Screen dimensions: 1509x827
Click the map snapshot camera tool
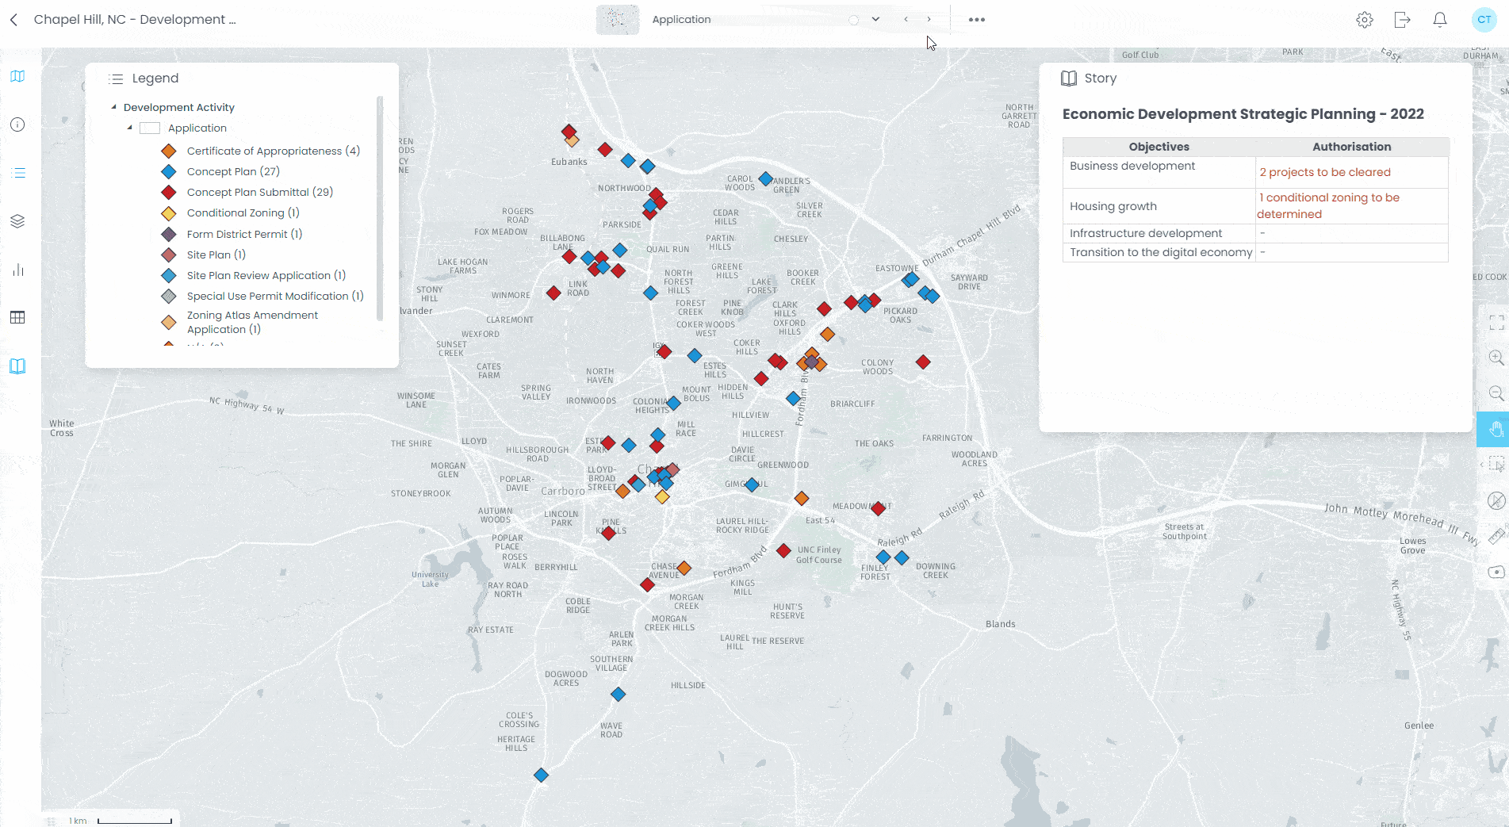(1497, 572)
